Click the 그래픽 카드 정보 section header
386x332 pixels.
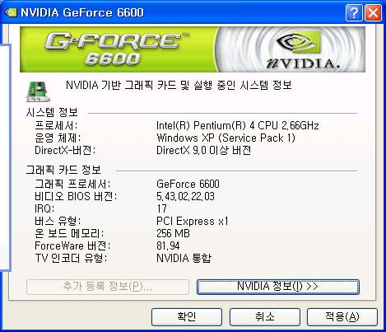(63, 170)
